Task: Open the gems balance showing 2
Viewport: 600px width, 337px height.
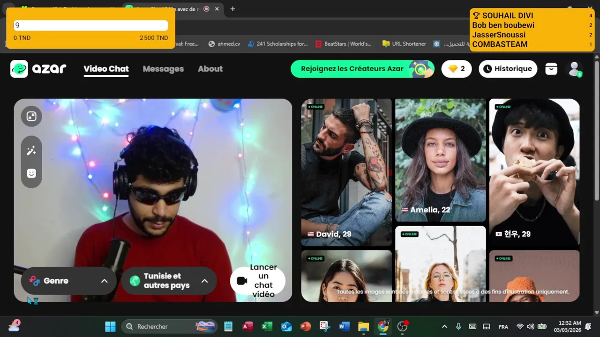Action: pos(457,69)
